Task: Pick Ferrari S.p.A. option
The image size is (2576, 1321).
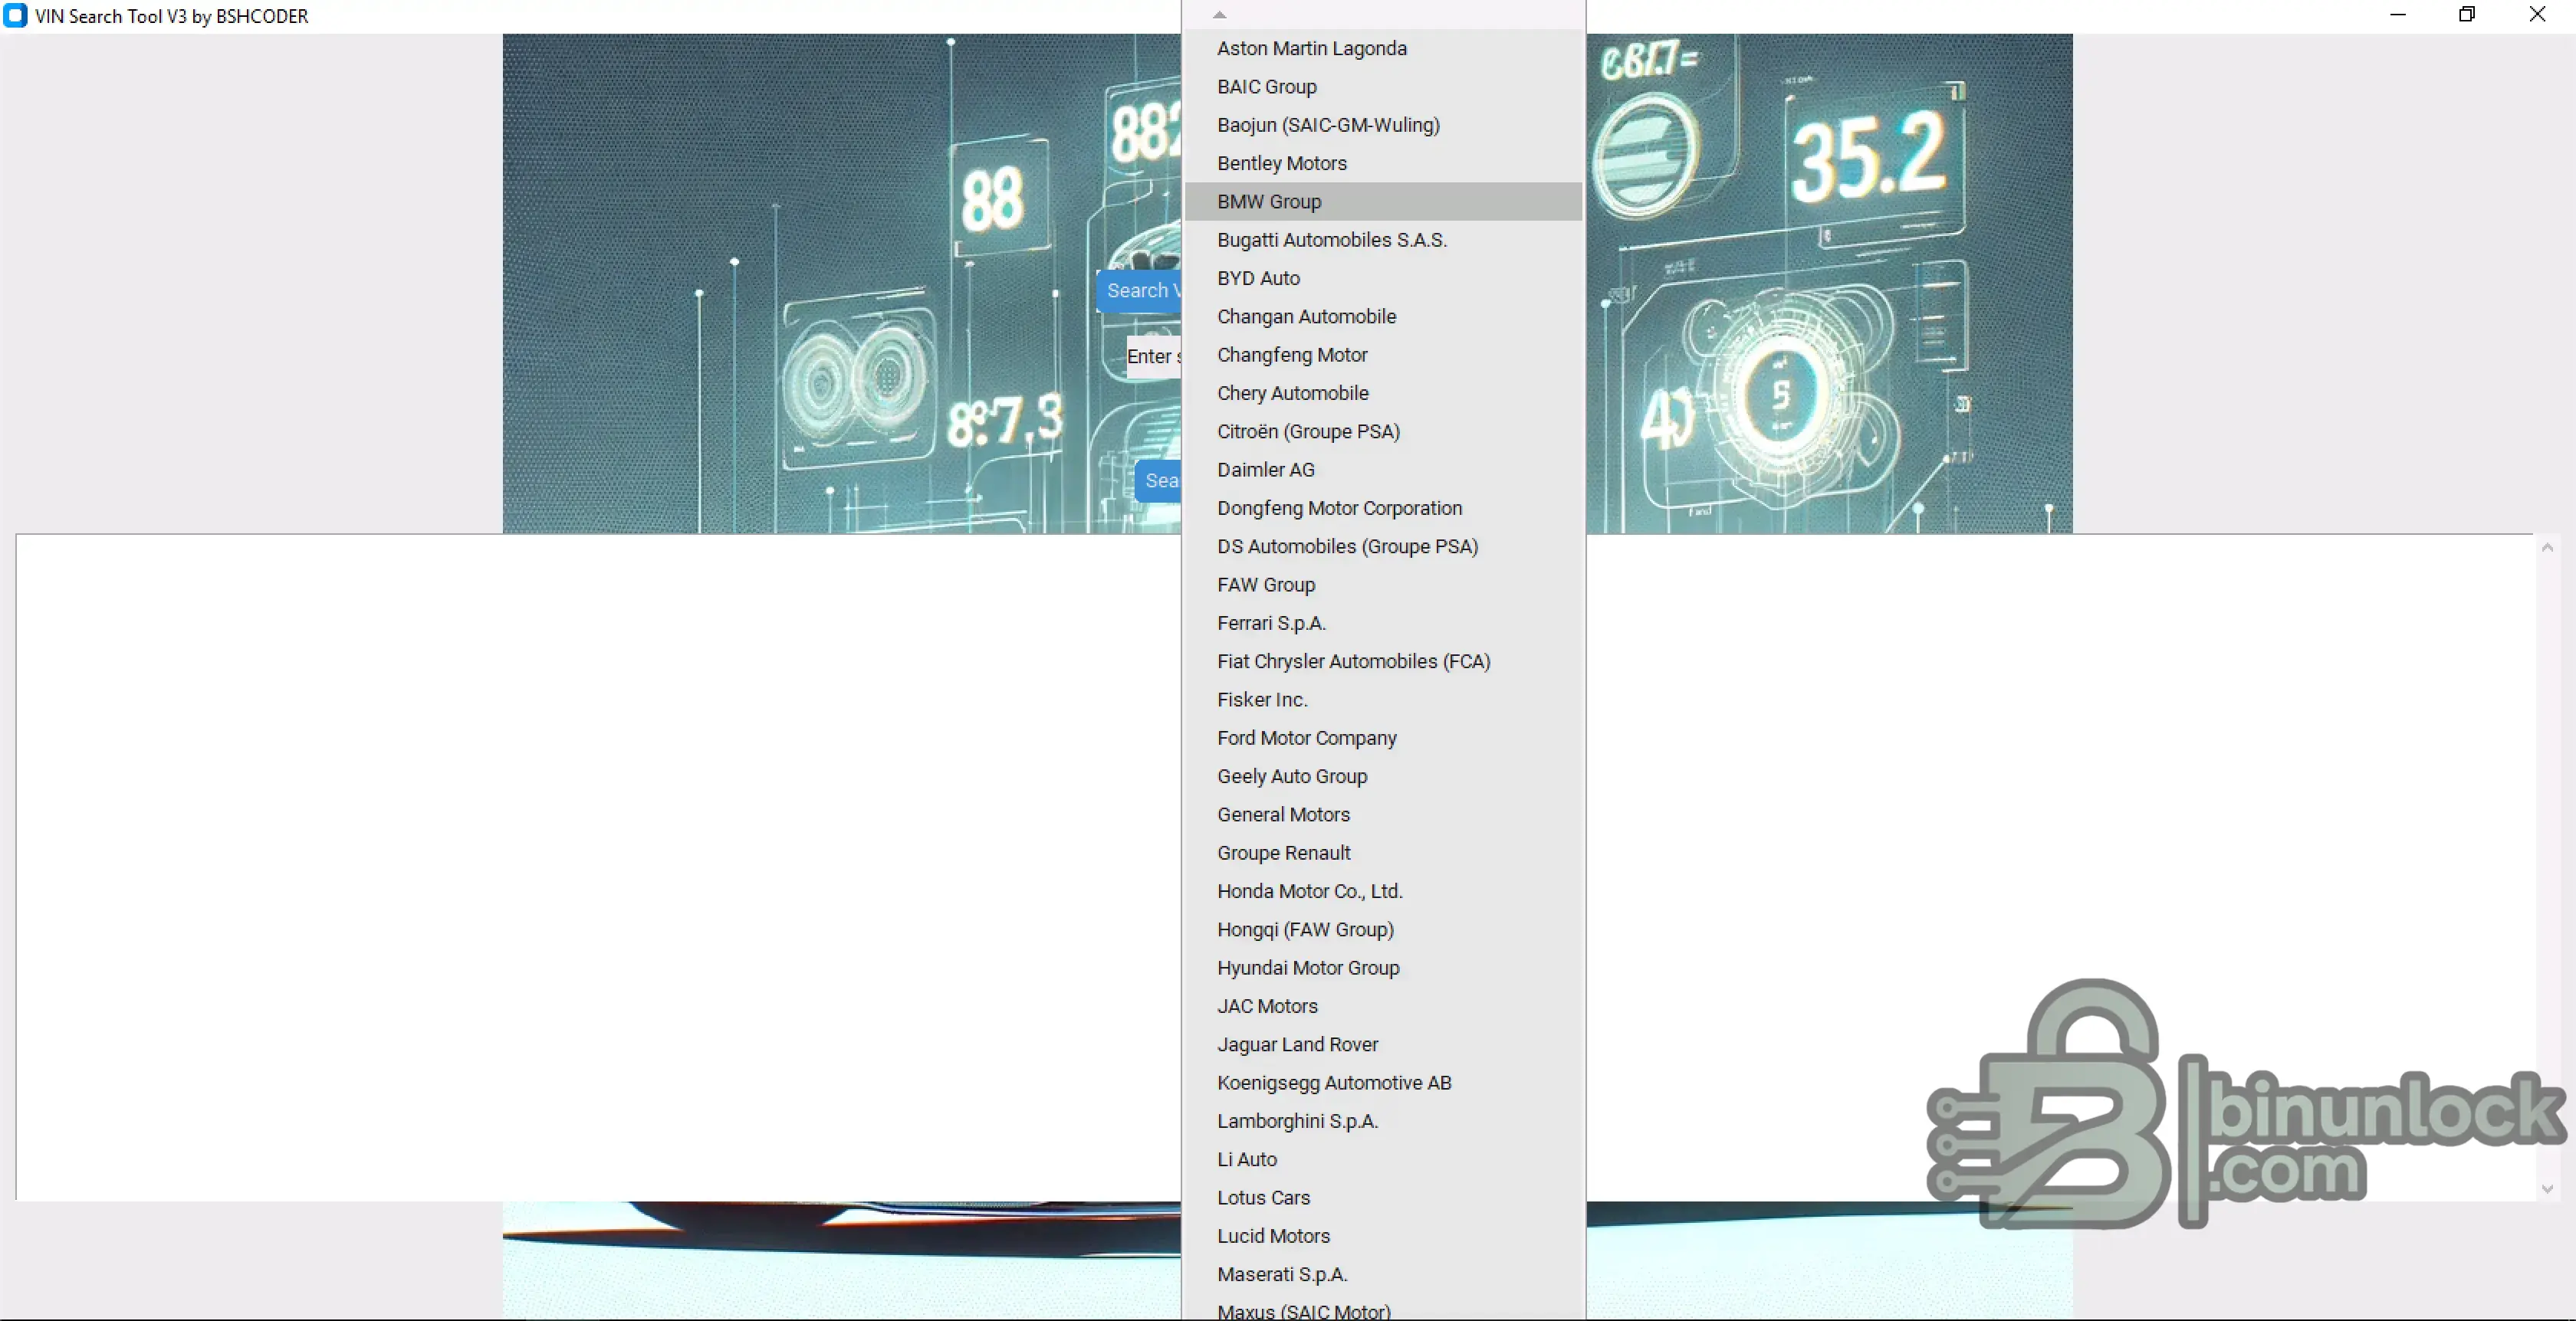Action: 1383,622
